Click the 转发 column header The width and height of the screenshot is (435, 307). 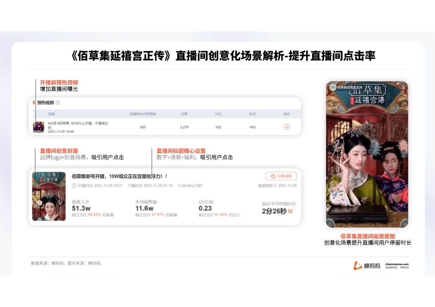pyautogui.click(x=252, y=114)
